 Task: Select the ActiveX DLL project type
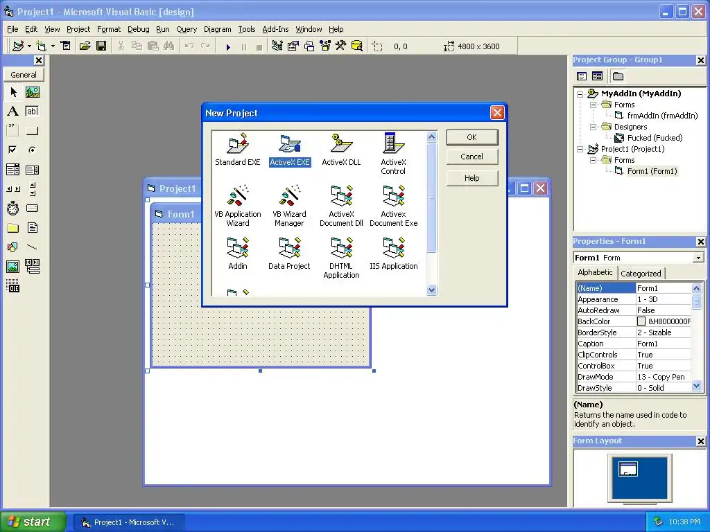pos(341,150)
